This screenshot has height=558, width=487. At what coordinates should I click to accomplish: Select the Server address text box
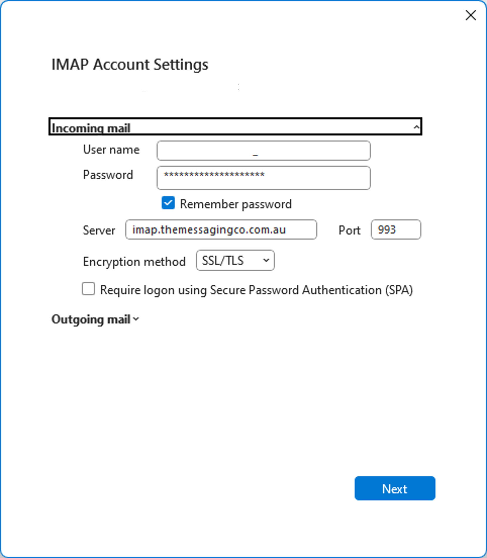(x=221, y=229)
